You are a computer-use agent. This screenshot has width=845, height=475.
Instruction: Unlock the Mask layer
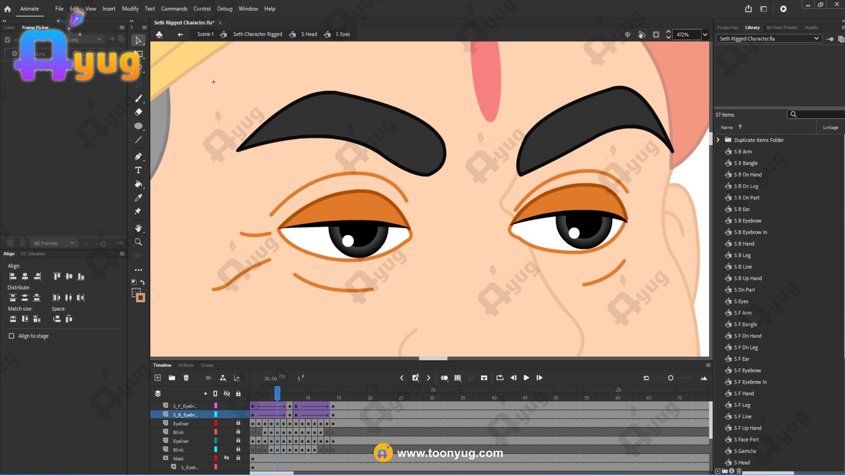click(x=238, y=458)
